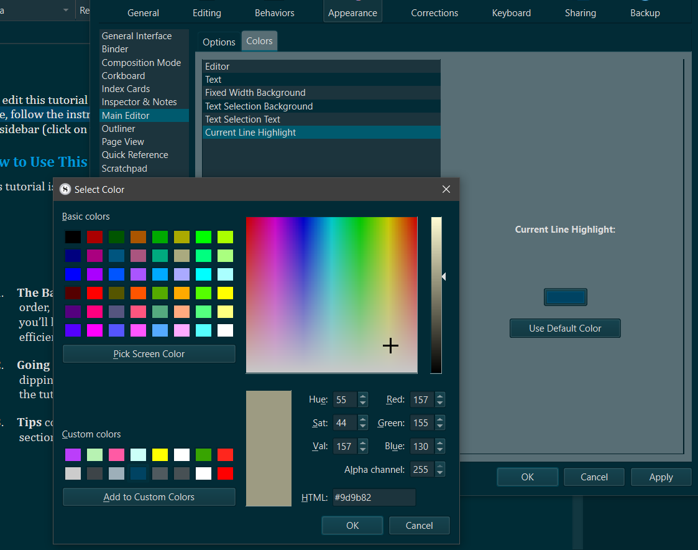
Task: Click Pick Screen Color button
Action: click(x=149, y=354)
